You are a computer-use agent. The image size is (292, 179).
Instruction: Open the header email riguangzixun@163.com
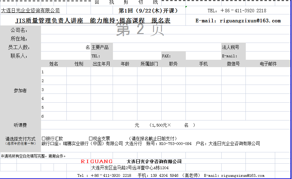coord(250,21)
